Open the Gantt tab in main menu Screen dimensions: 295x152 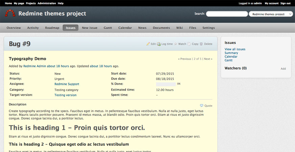(x=108, y=28)
